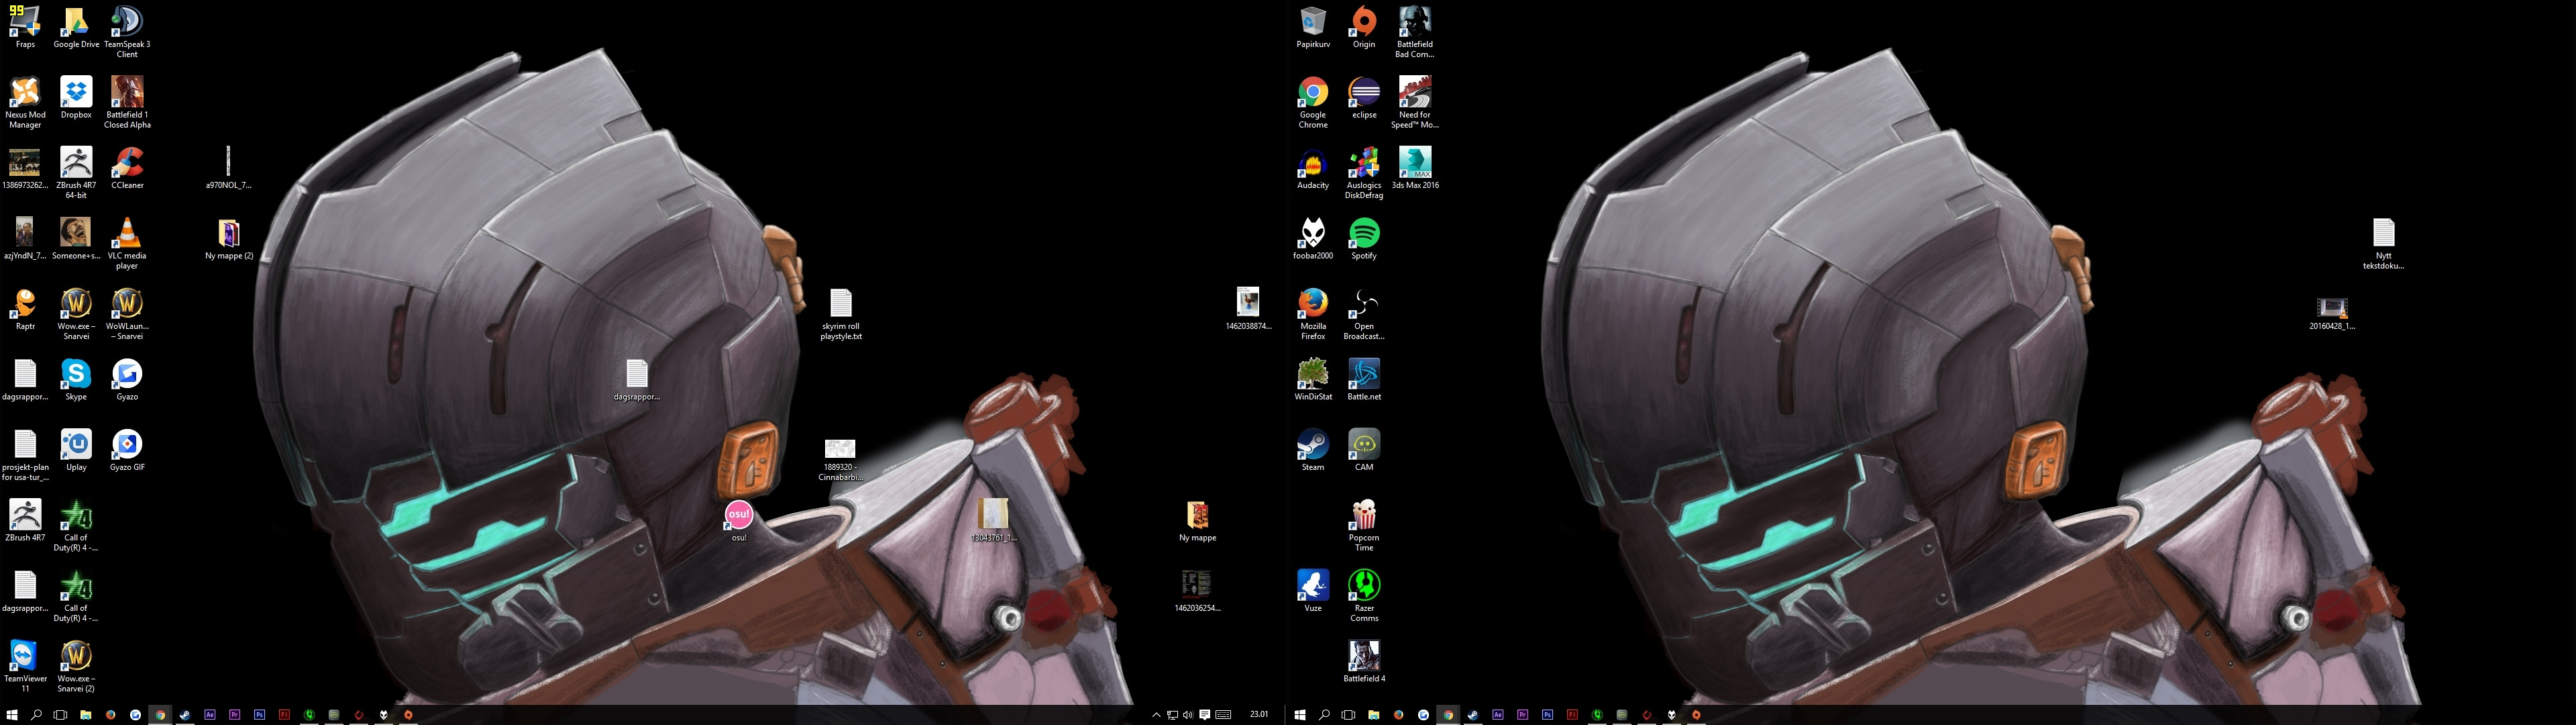Image resolution: width=2576 pixels, height=725 pixels.
Task: Show hidden system tray icons
Action: (x=1156, y=715)
